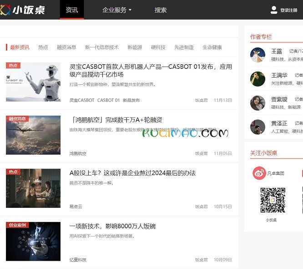The width and height of the screenshot is (303, 269).
Task: Click the summary 裁员不是降本的唯一解
Action: (91, 183)
